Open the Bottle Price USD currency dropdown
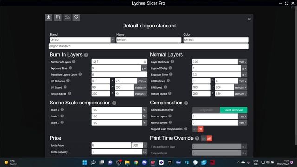Image resolution: width=297 pixels, height=167 pixels. point(145,145)
